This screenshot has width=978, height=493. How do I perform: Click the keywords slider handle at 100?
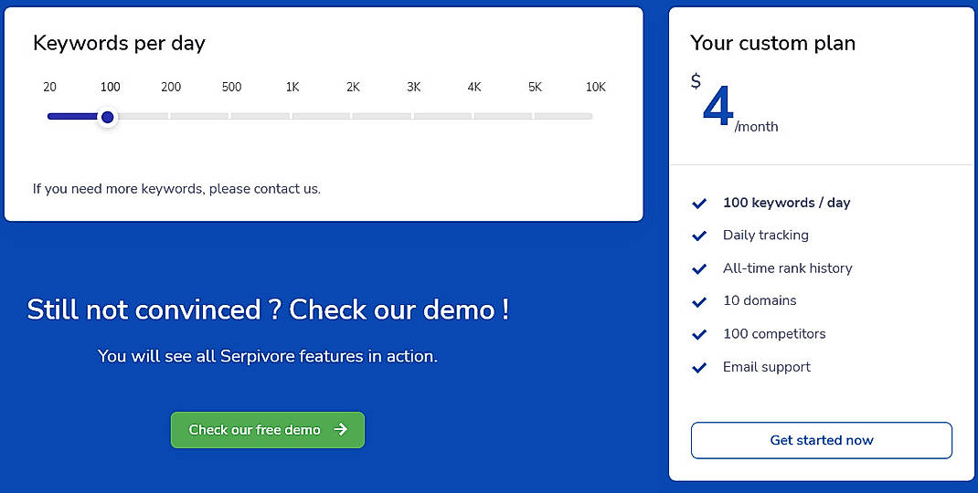pyautogui.click(x=107, y=117)
